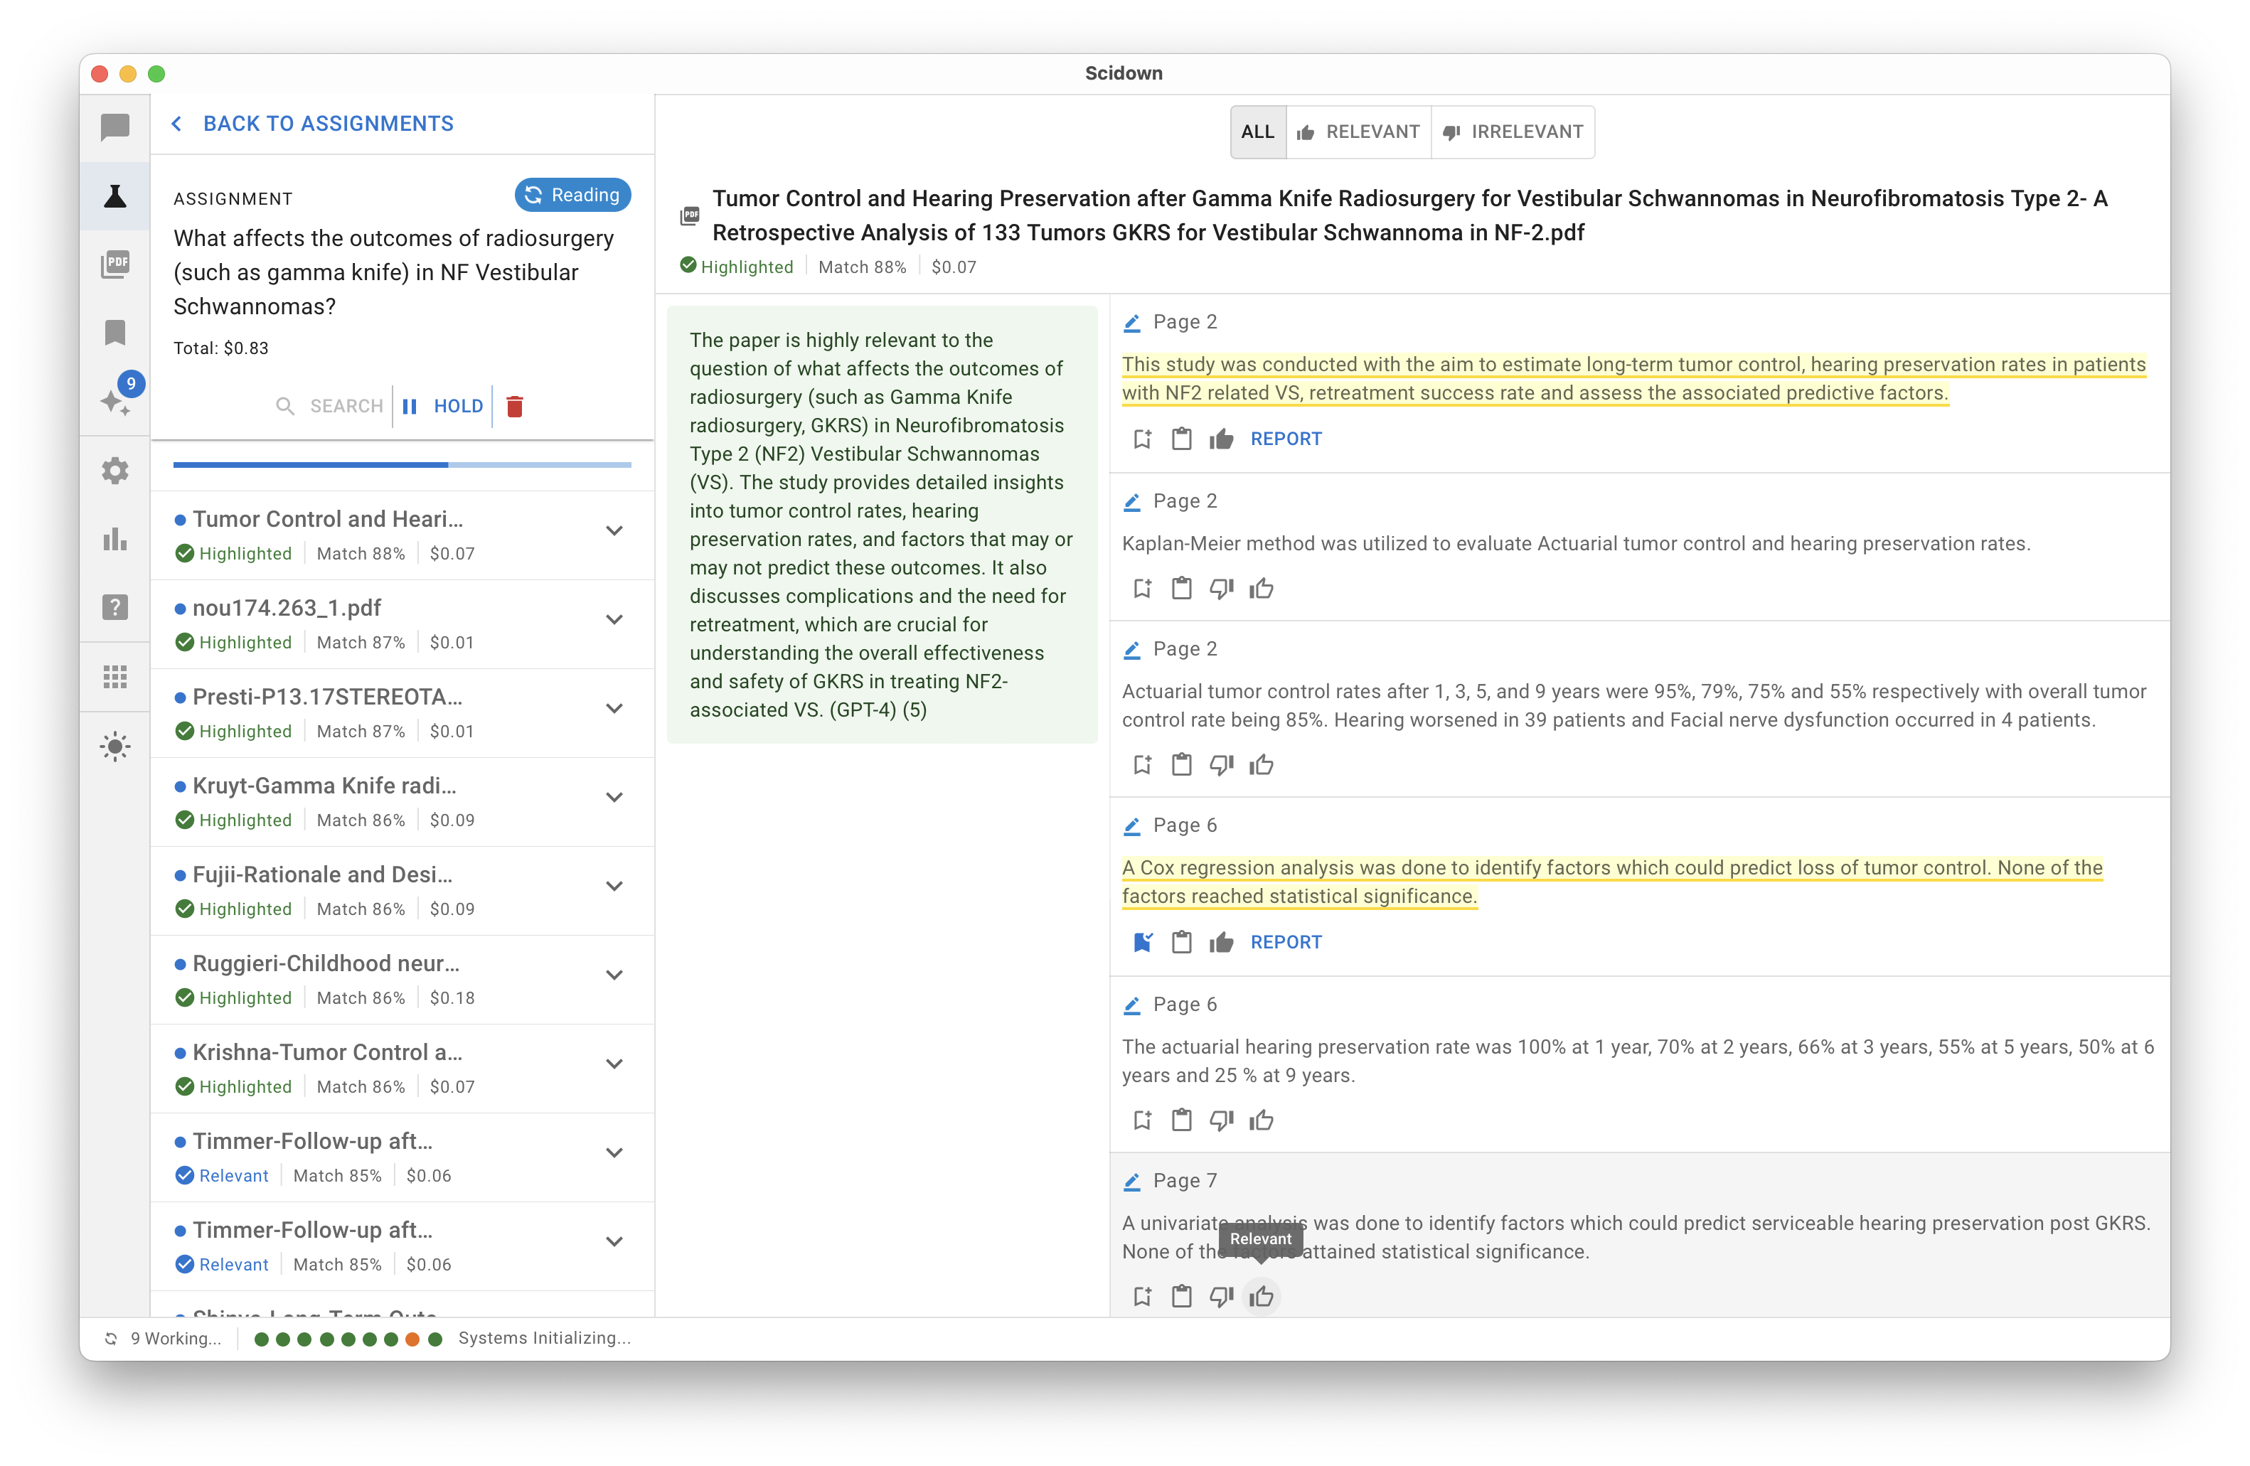Bookmark the univariate analysis excerpt
The width and height of the screenshot is (2250, 1466).
point(1142,1297)
